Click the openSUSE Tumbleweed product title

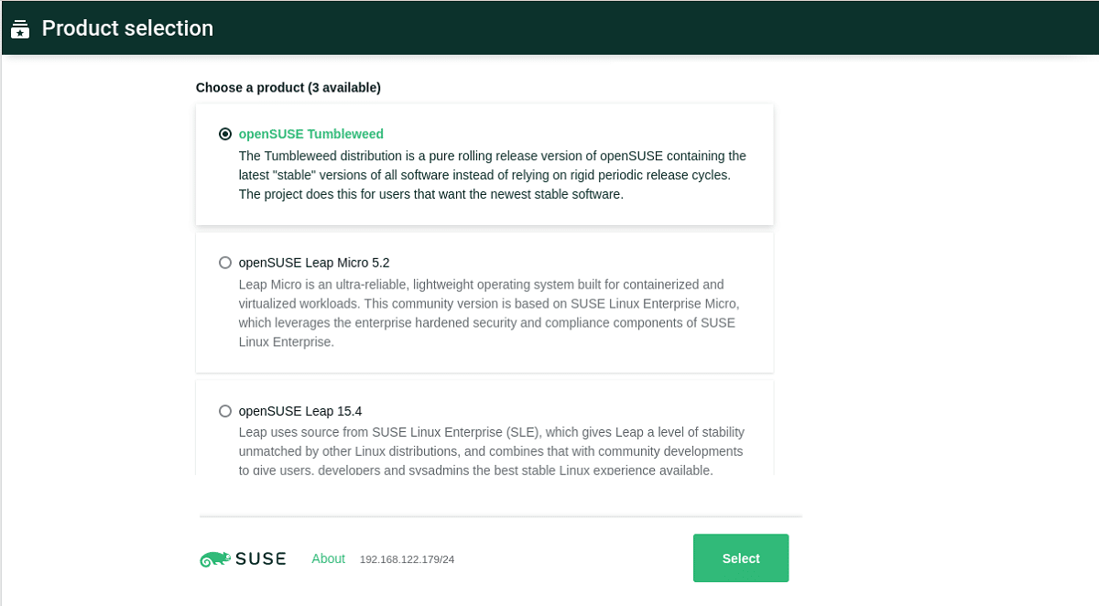(x=310, y=134)
